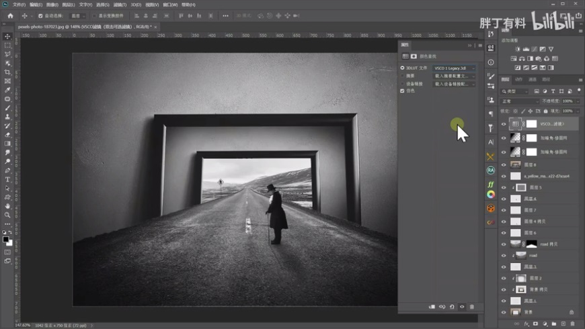Open the layer blend mode 正常 dropdown

point(520,101)
